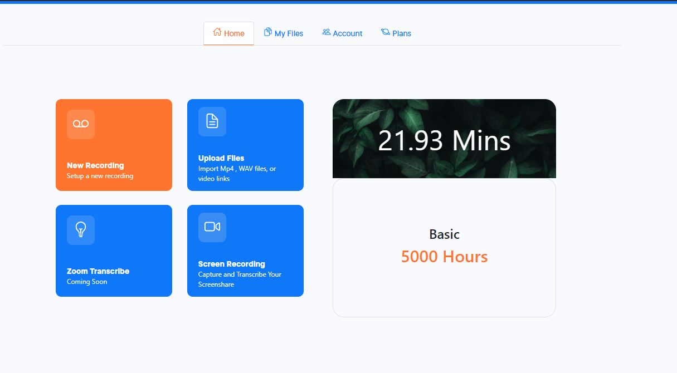Select Zoom Transcribe title
This screenshot has height=373, width=677.
(x=98, y=271)
